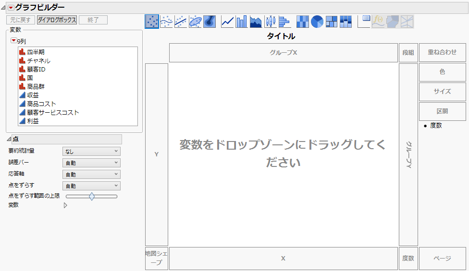This screenshot has height=271, width=469.
Task: Select the Treemap icon
Action: 332,22
